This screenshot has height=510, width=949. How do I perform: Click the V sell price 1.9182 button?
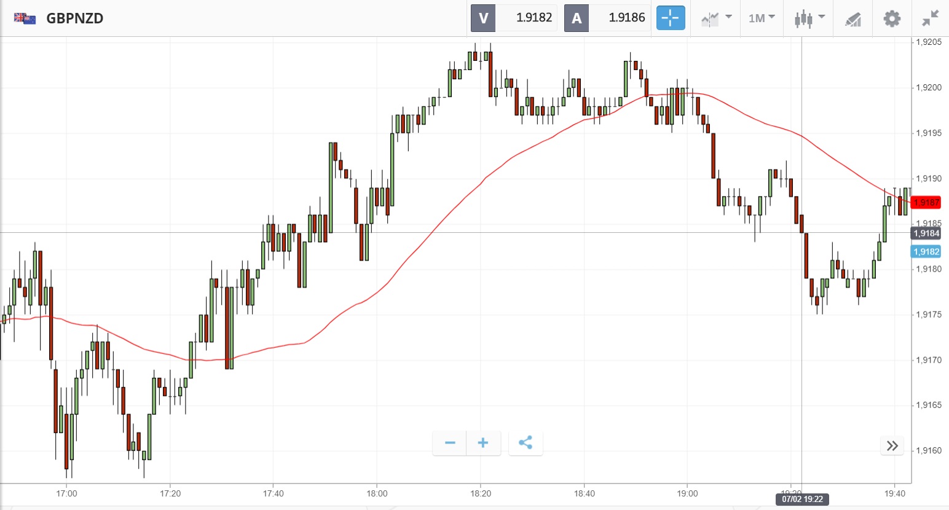coord(514,18)
